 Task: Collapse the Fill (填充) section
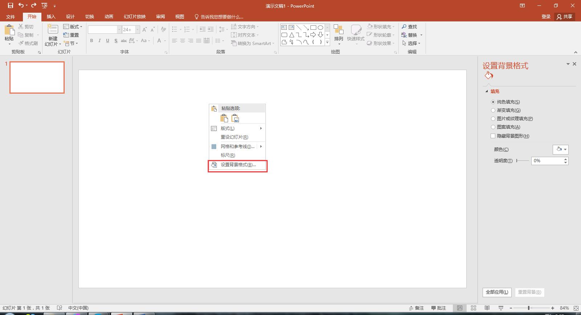coord(487,91)
